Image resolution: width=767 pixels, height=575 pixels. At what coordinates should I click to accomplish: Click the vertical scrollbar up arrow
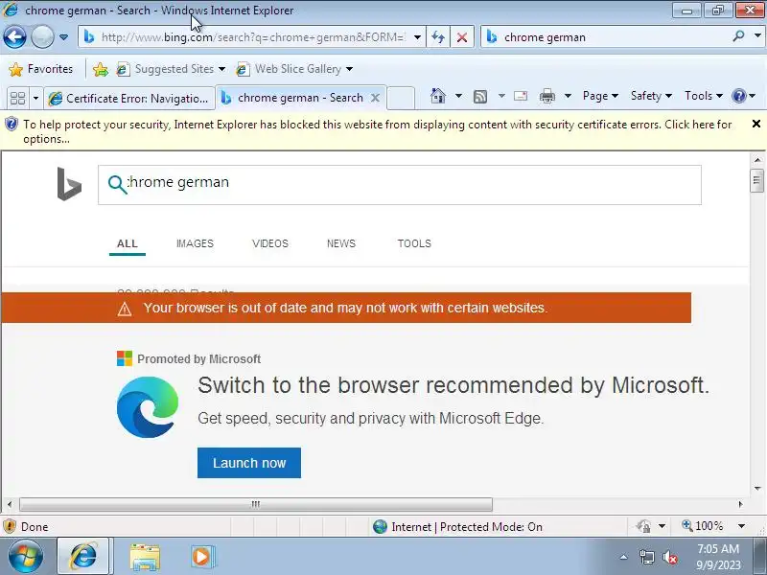[x=757, y=159]
